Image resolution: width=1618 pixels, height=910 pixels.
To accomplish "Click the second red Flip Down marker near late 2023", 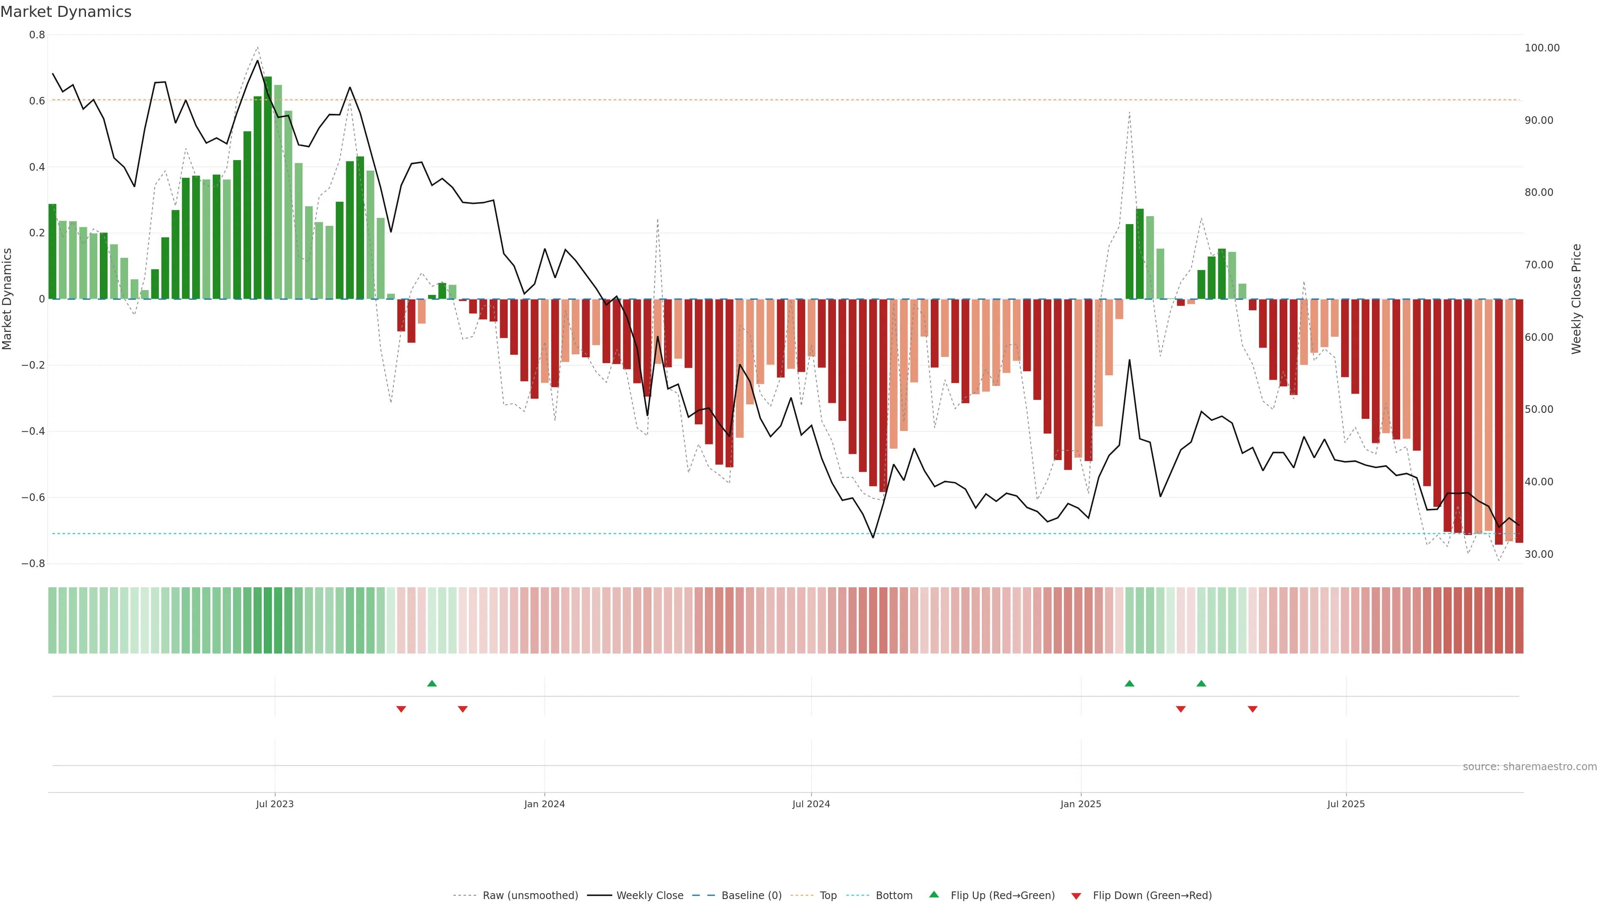I will tap(462, 709).
